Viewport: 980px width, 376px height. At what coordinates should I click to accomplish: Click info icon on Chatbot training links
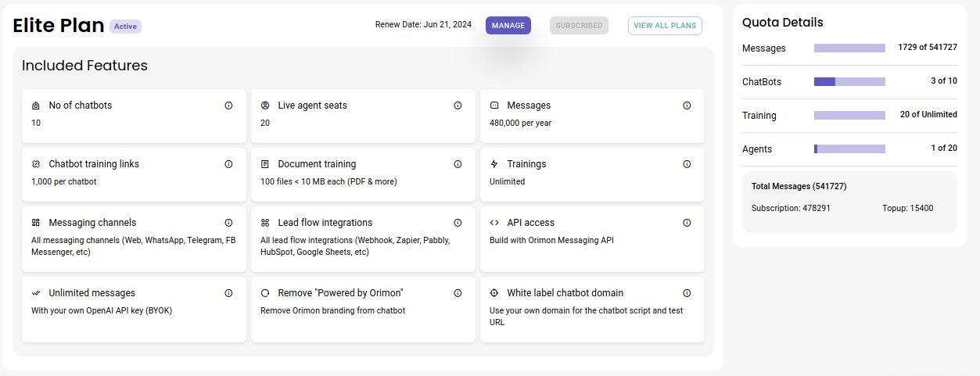coord(228,164)
